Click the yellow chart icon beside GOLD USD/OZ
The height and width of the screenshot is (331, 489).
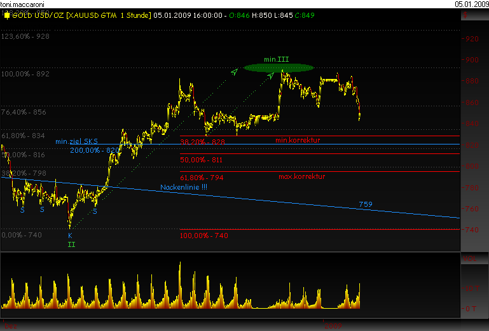click(x=6, y=15)
